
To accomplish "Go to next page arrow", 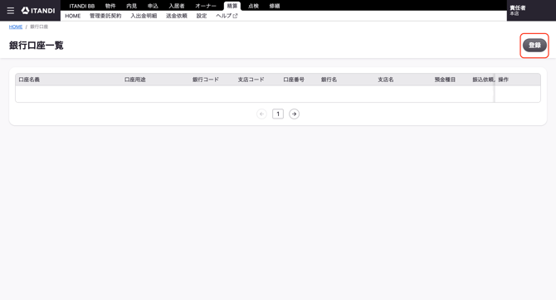I will [294, 114].
